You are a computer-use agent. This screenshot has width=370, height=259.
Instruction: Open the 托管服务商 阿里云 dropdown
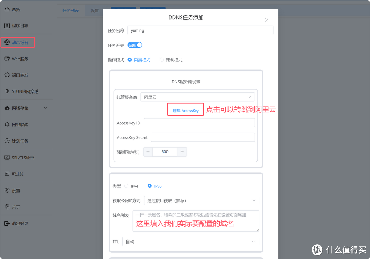pyautogui.click(x=198, y=97)
